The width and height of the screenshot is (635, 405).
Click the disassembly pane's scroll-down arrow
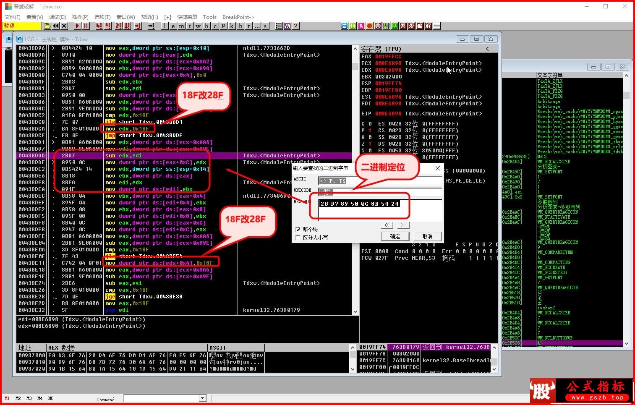coord(355,312)
